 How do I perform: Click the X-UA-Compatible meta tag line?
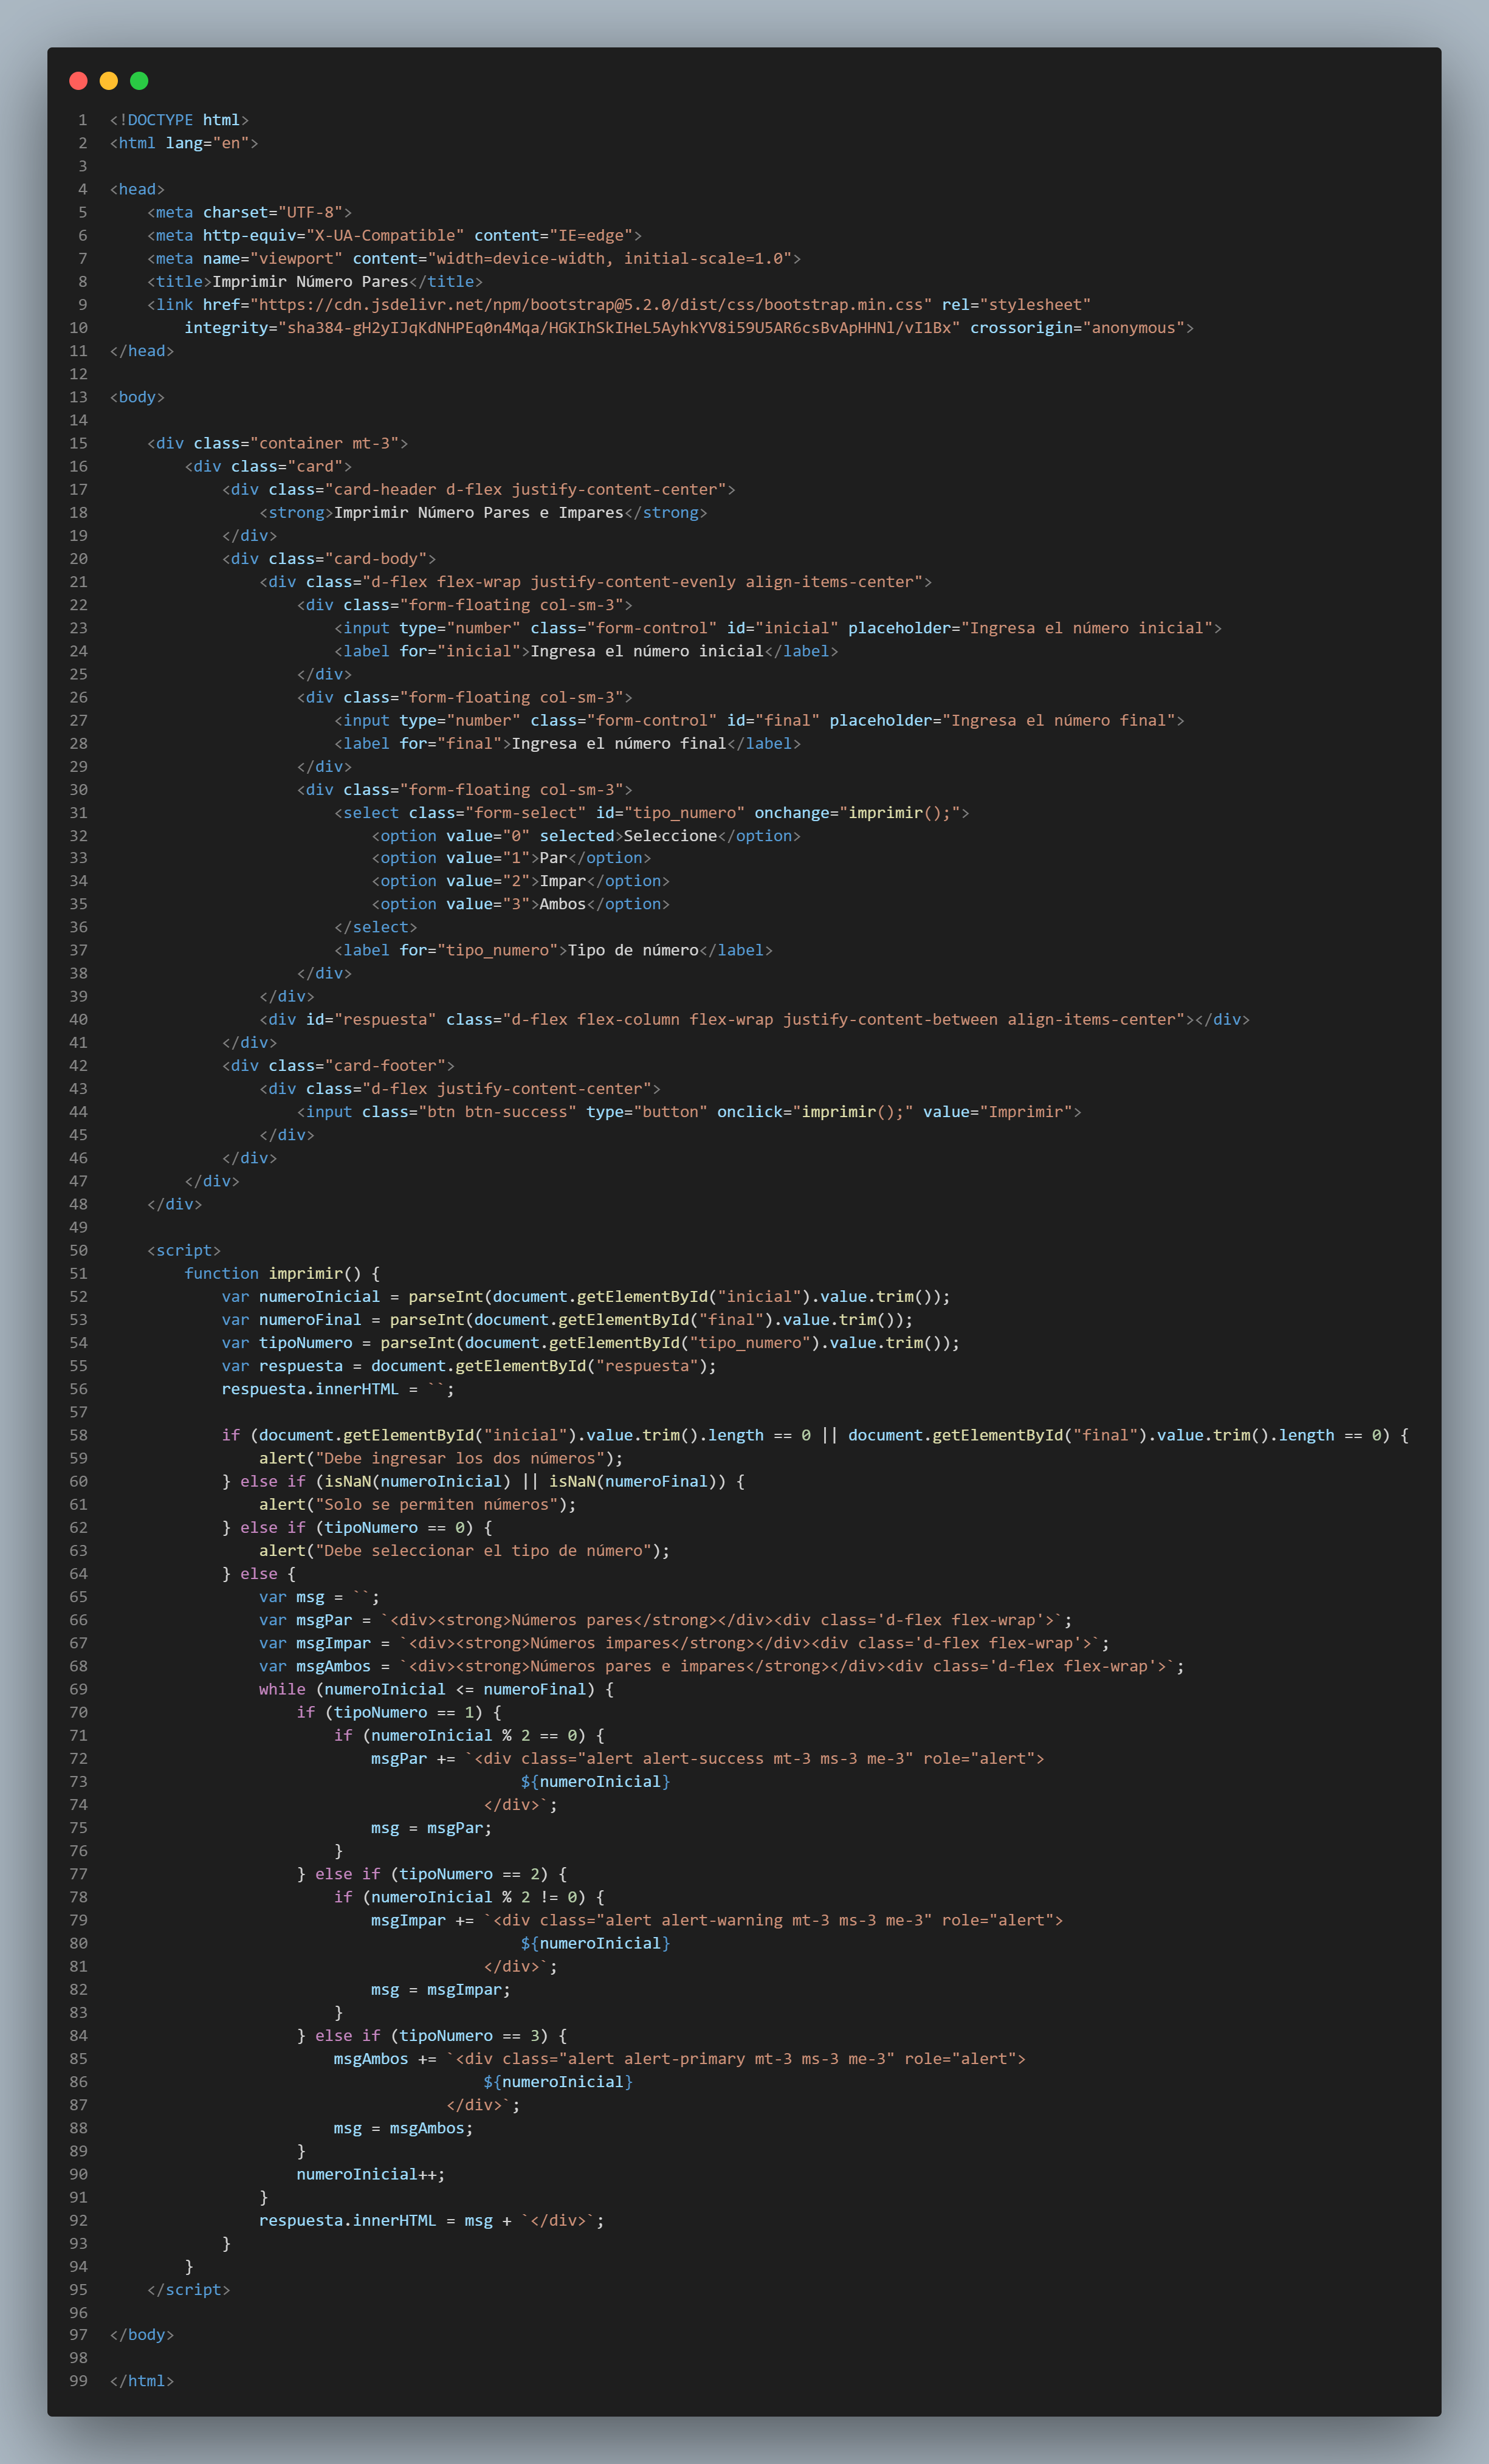394,235
